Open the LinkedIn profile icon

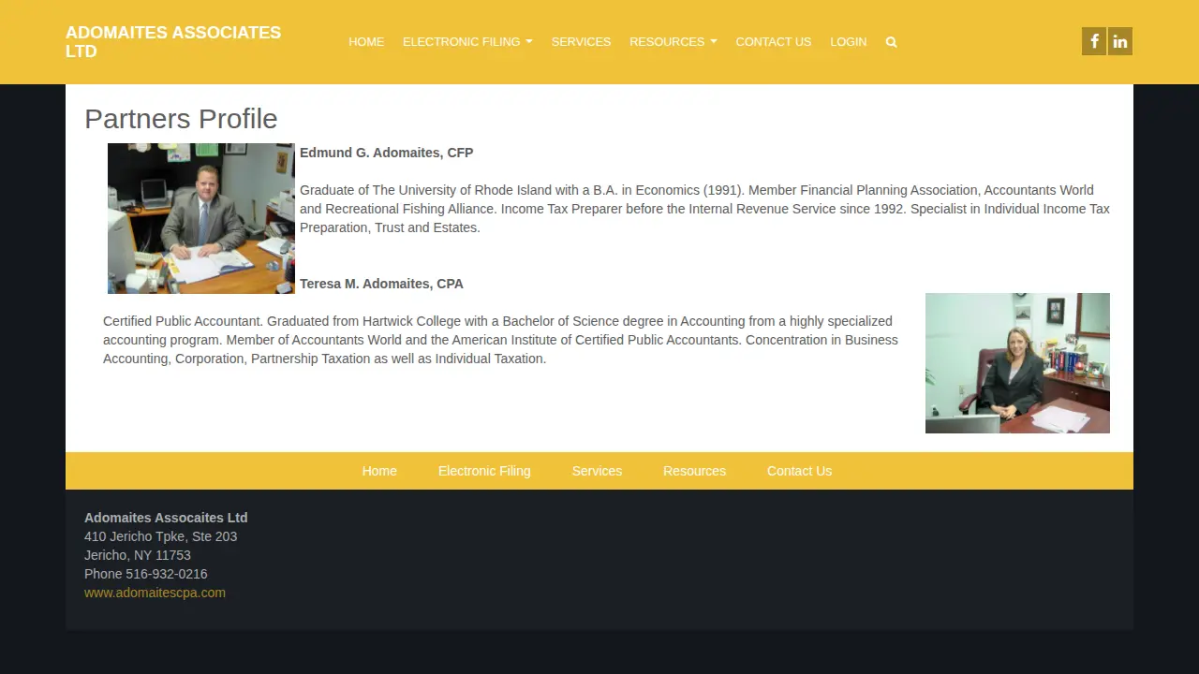(1120, 41)
